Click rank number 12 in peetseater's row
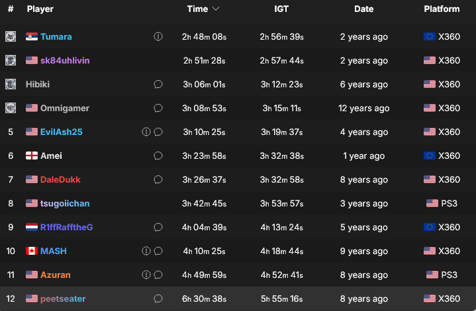Viewport: 476px width, 311px height. [11, 298]
